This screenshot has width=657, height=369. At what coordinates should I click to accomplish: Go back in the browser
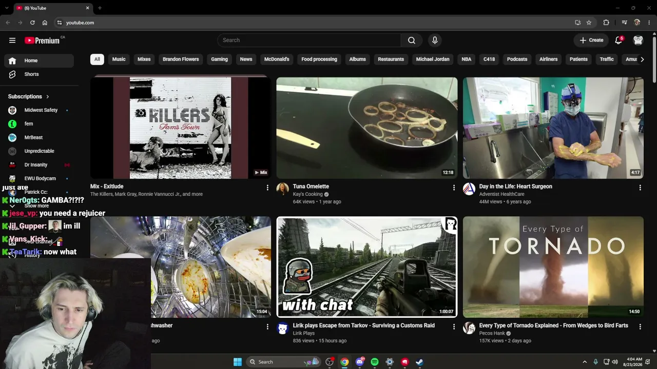(8, 23)
